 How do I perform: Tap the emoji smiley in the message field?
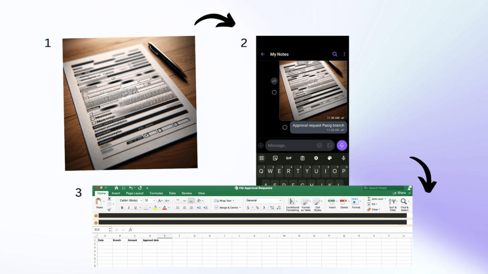tap(319, 146)
